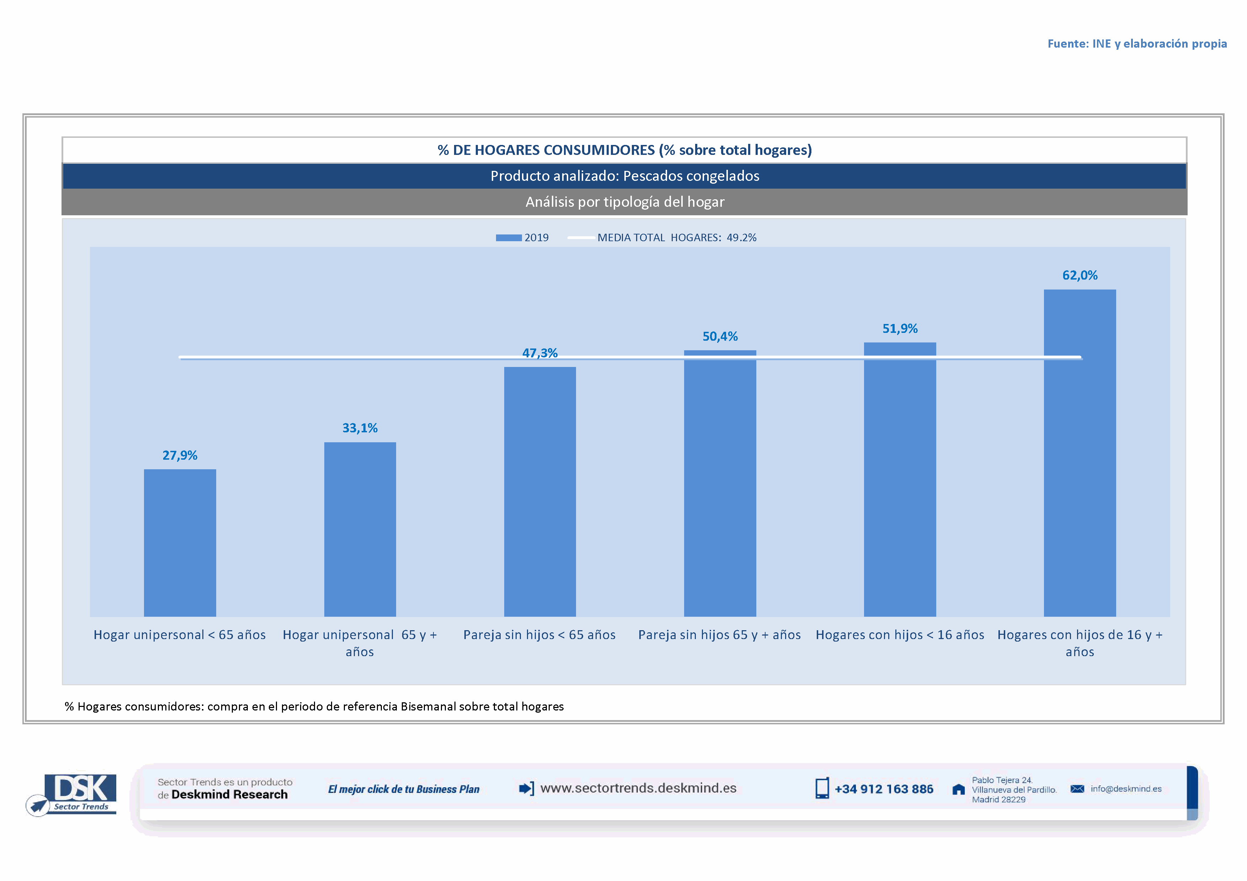Image resolution: width=1247 pixels, height=881 pixels.
Task: Click the info@deskmind.es email address
Action: pos(1126,789)
